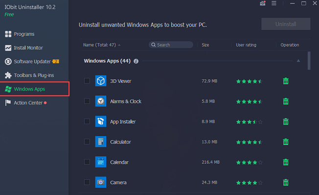Open Software Updater section
The height and width of the screenshot is (195, 319).
pos(28,62)
